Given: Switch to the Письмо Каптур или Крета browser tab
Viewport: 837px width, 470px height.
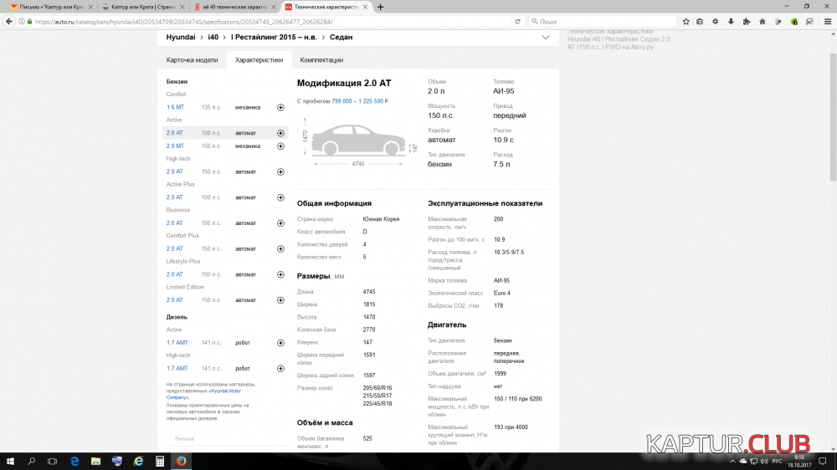Looking at the screenshot, I should pos(49,7).
